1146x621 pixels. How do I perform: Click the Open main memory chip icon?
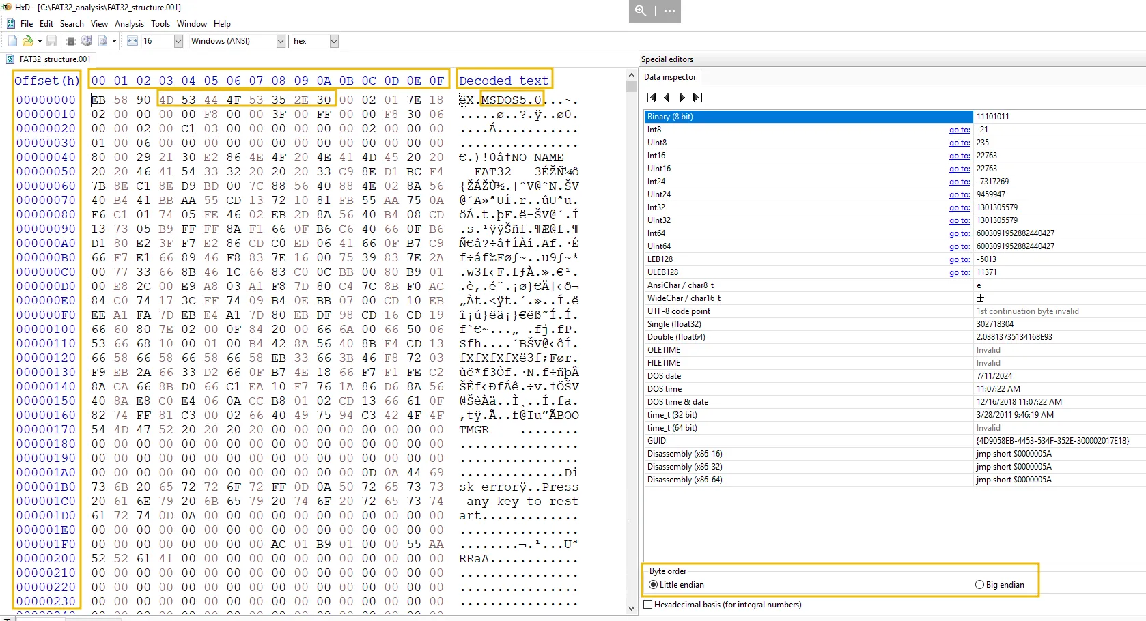pos(70,41)
